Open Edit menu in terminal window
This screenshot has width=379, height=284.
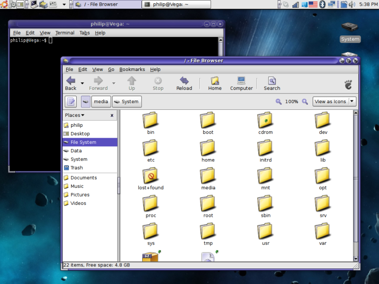click(30, 33)
